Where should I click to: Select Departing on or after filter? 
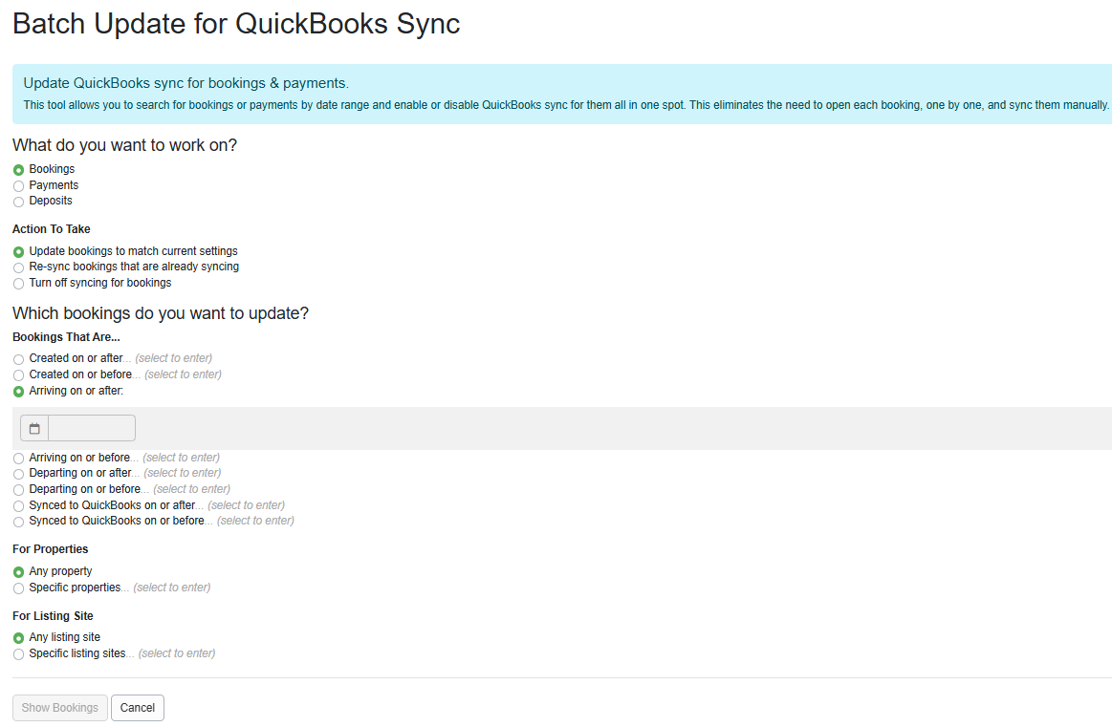click(x=17, y=473)
